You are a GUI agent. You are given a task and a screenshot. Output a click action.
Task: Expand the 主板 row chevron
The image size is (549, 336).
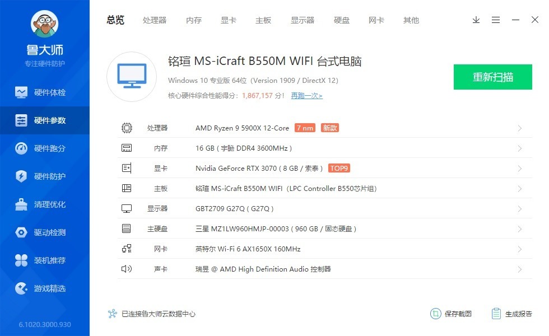(x=520, y=189)
